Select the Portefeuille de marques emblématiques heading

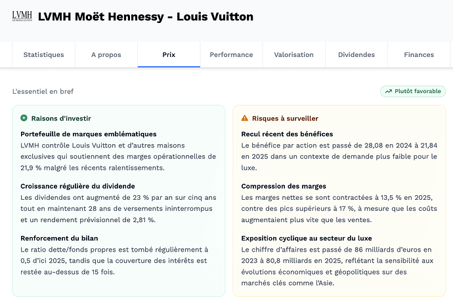89,134
